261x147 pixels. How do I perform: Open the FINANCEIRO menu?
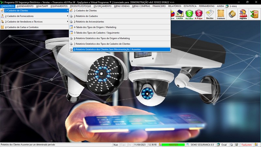pos(159,6)
